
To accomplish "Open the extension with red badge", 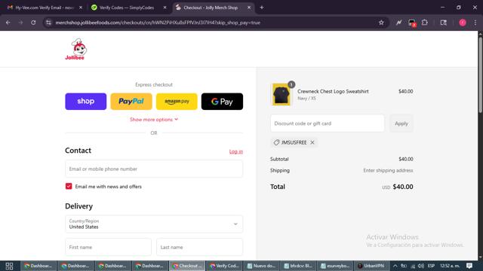I will [x=412, y=23].
